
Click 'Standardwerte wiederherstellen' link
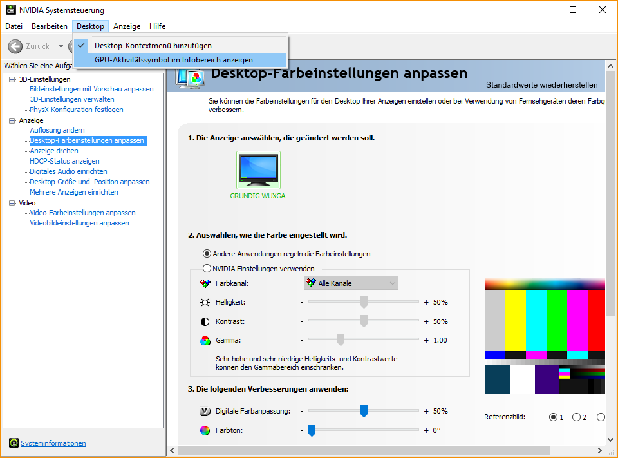[x=541, y=85]
